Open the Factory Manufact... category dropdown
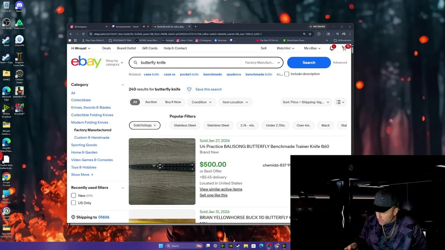This screenshot has width=445, height=250. coord(262,62)
